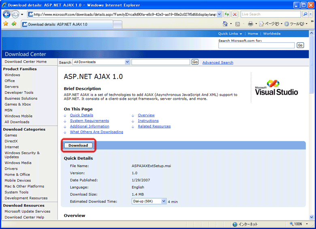Screen dimensions: 316x229
Task: Open the ツール(O) menu
Action: pyautogui.click(x=296, y=24)
